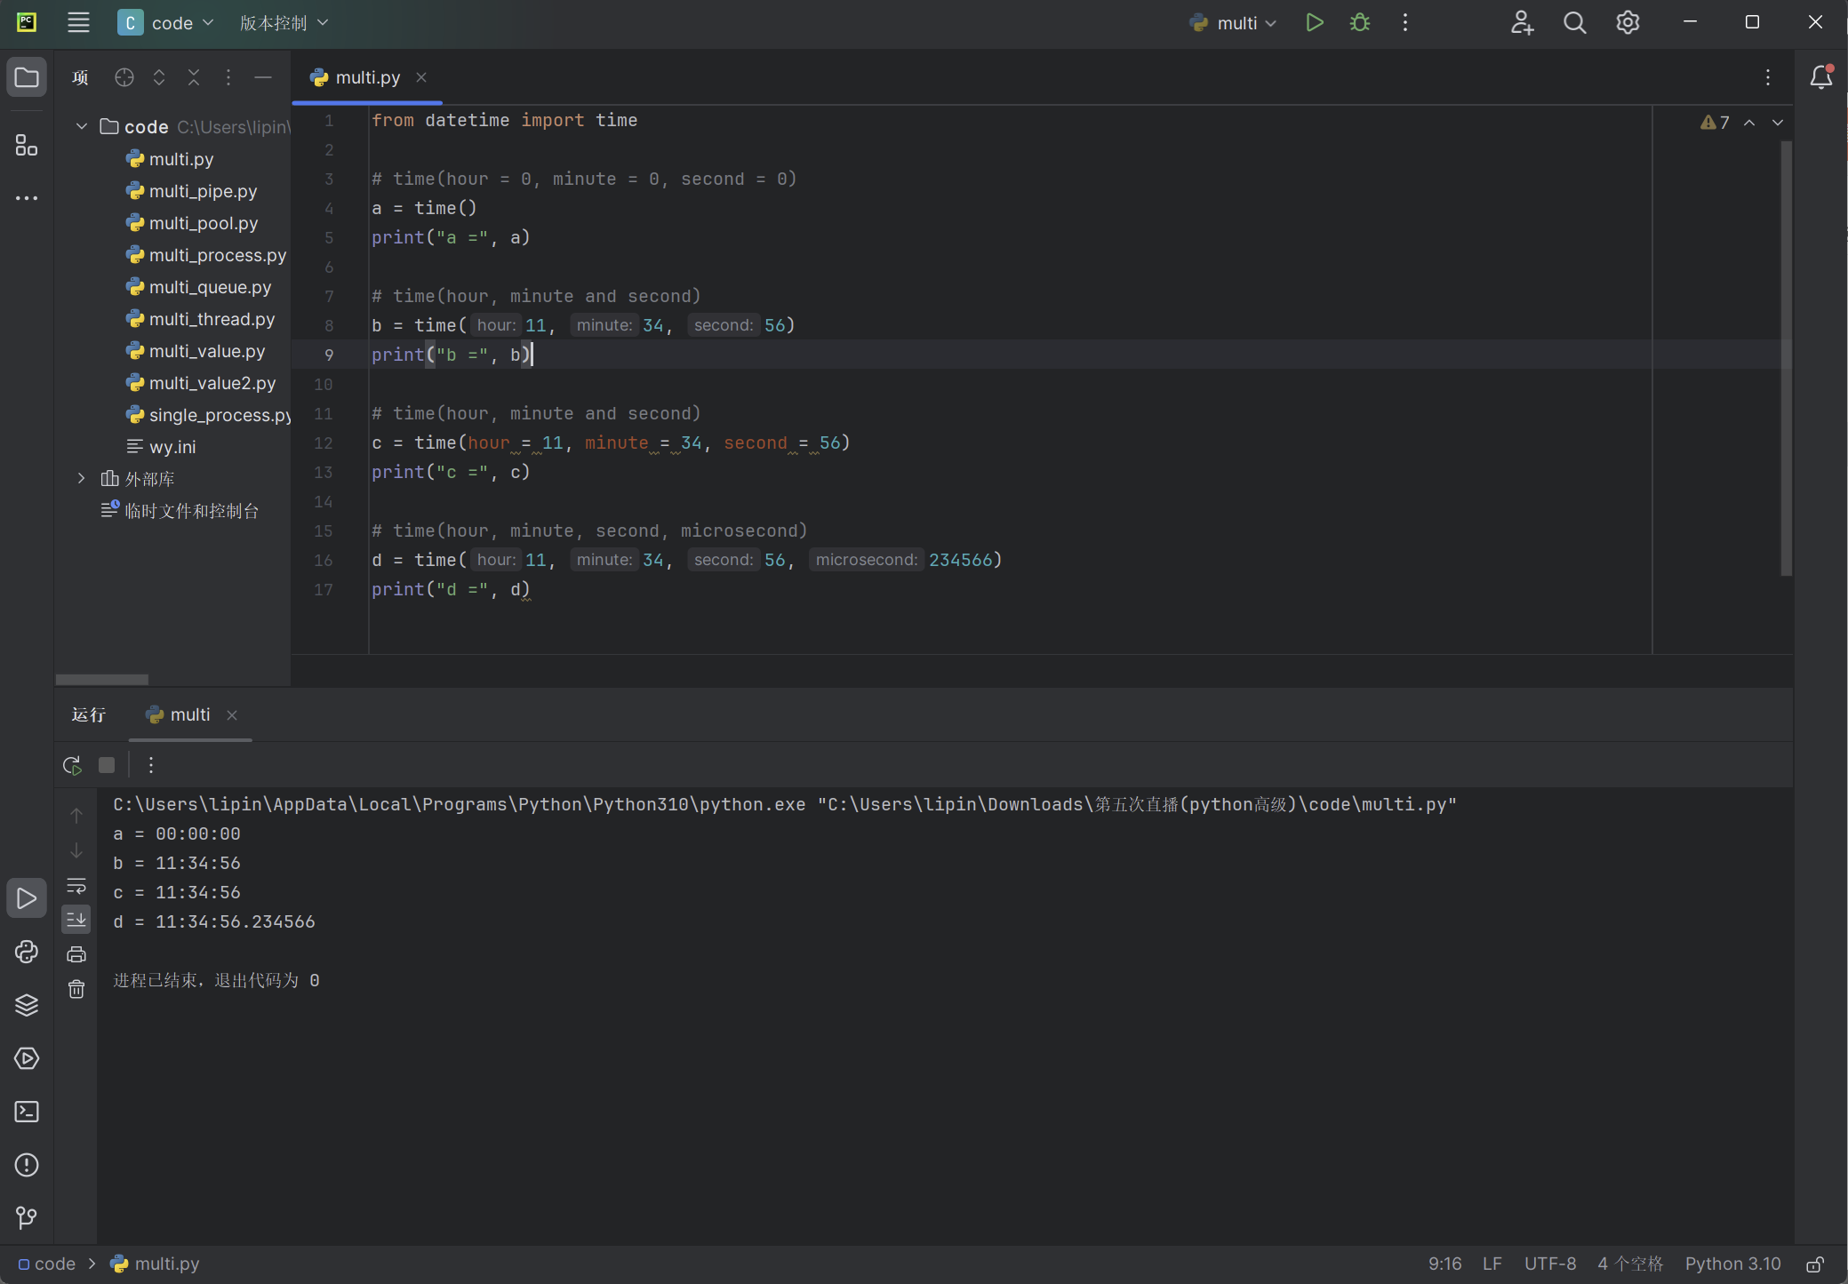Viewport: 1848px width, 1284px height.
Task: Print the console output
Action: click(x=76, y=954)
